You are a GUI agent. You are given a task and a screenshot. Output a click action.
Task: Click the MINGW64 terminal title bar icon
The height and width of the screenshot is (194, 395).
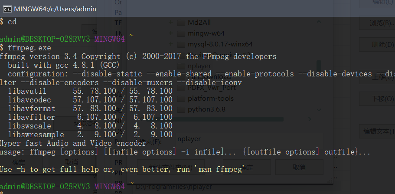pyautogui.click(x=7, y=9)
